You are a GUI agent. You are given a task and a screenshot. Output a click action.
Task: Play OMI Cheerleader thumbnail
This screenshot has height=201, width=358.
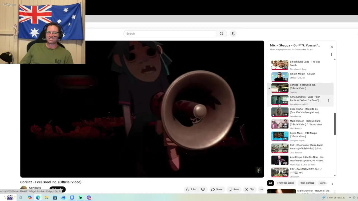point(280,148)
